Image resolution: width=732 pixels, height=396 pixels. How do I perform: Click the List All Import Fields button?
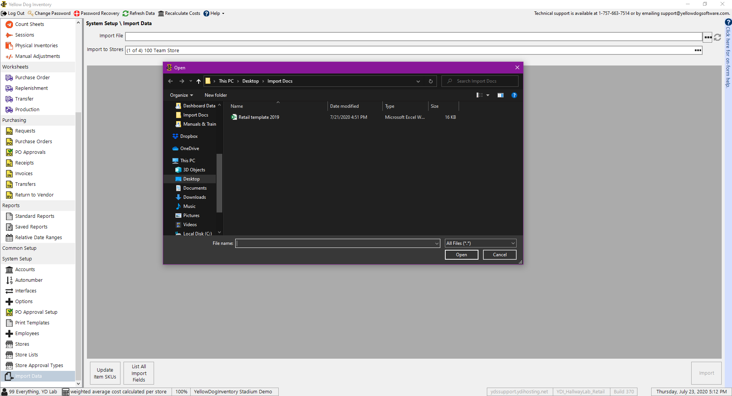139,373
